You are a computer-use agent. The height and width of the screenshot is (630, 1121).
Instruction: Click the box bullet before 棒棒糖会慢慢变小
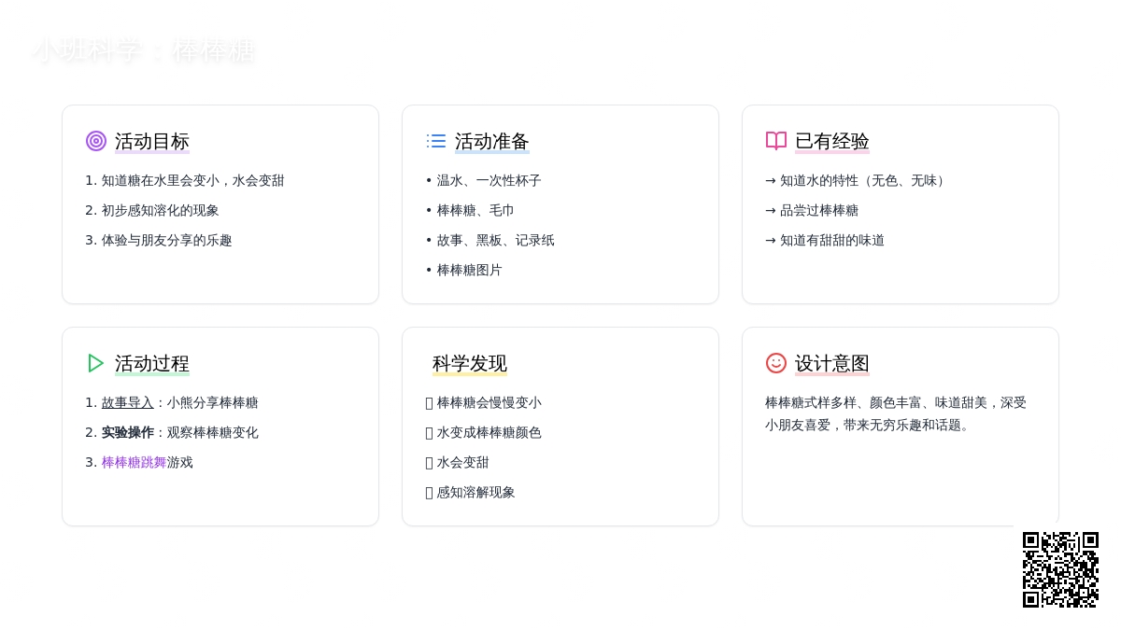pyautogui.click(x=430, y=403)
